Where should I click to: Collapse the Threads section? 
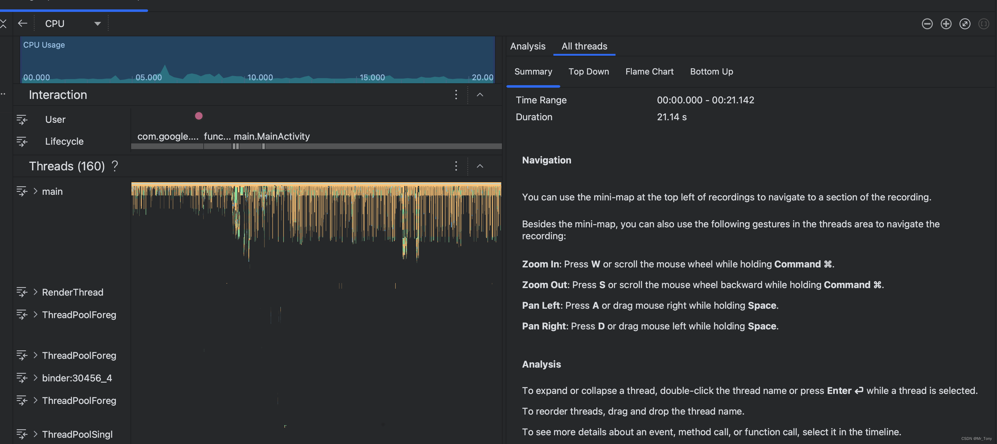click(x=480, y=166)
